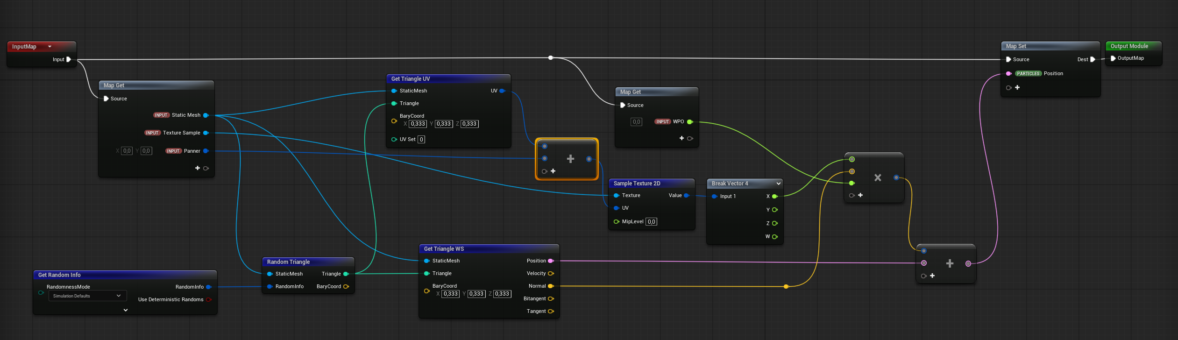This screenshot has width=1178, height=340.
Task: Click the PARTICLES Position pin on Map Set
Action: tap(1009, 73)
